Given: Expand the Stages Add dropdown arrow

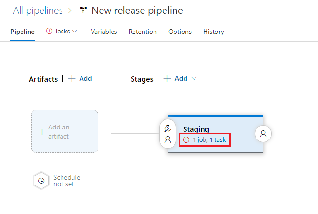Looking at the screenshot, I should 194,79.
